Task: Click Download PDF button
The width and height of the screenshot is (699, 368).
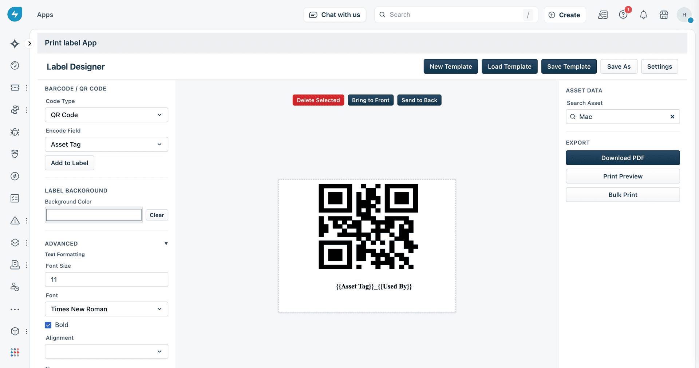Action: [623, 158]
